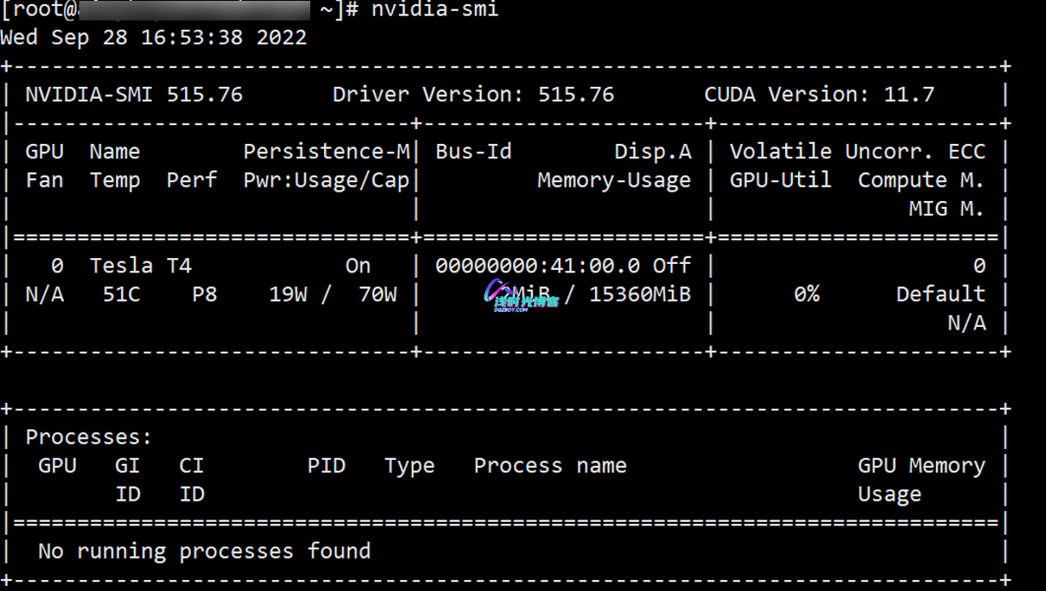Click the Process name column header
The image size is (1046, 591).
550,466
